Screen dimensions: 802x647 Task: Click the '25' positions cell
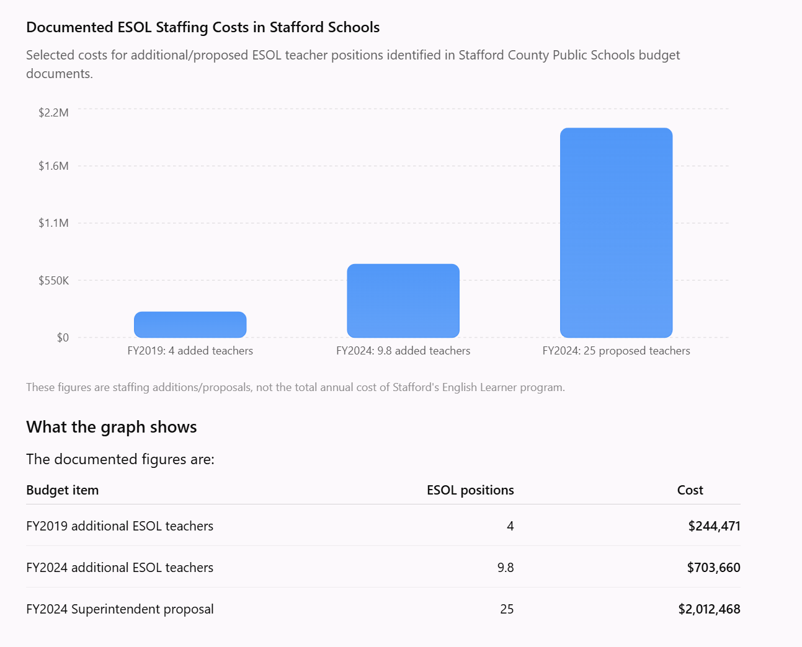[x=507, y=609]
